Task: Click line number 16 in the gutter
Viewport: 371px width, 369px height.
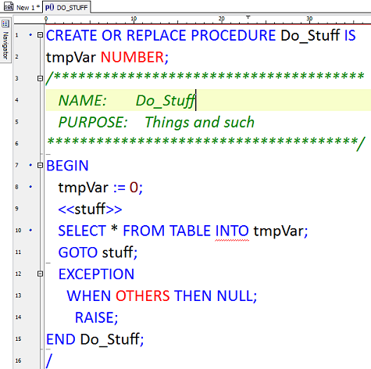Action: coord(18,360)
